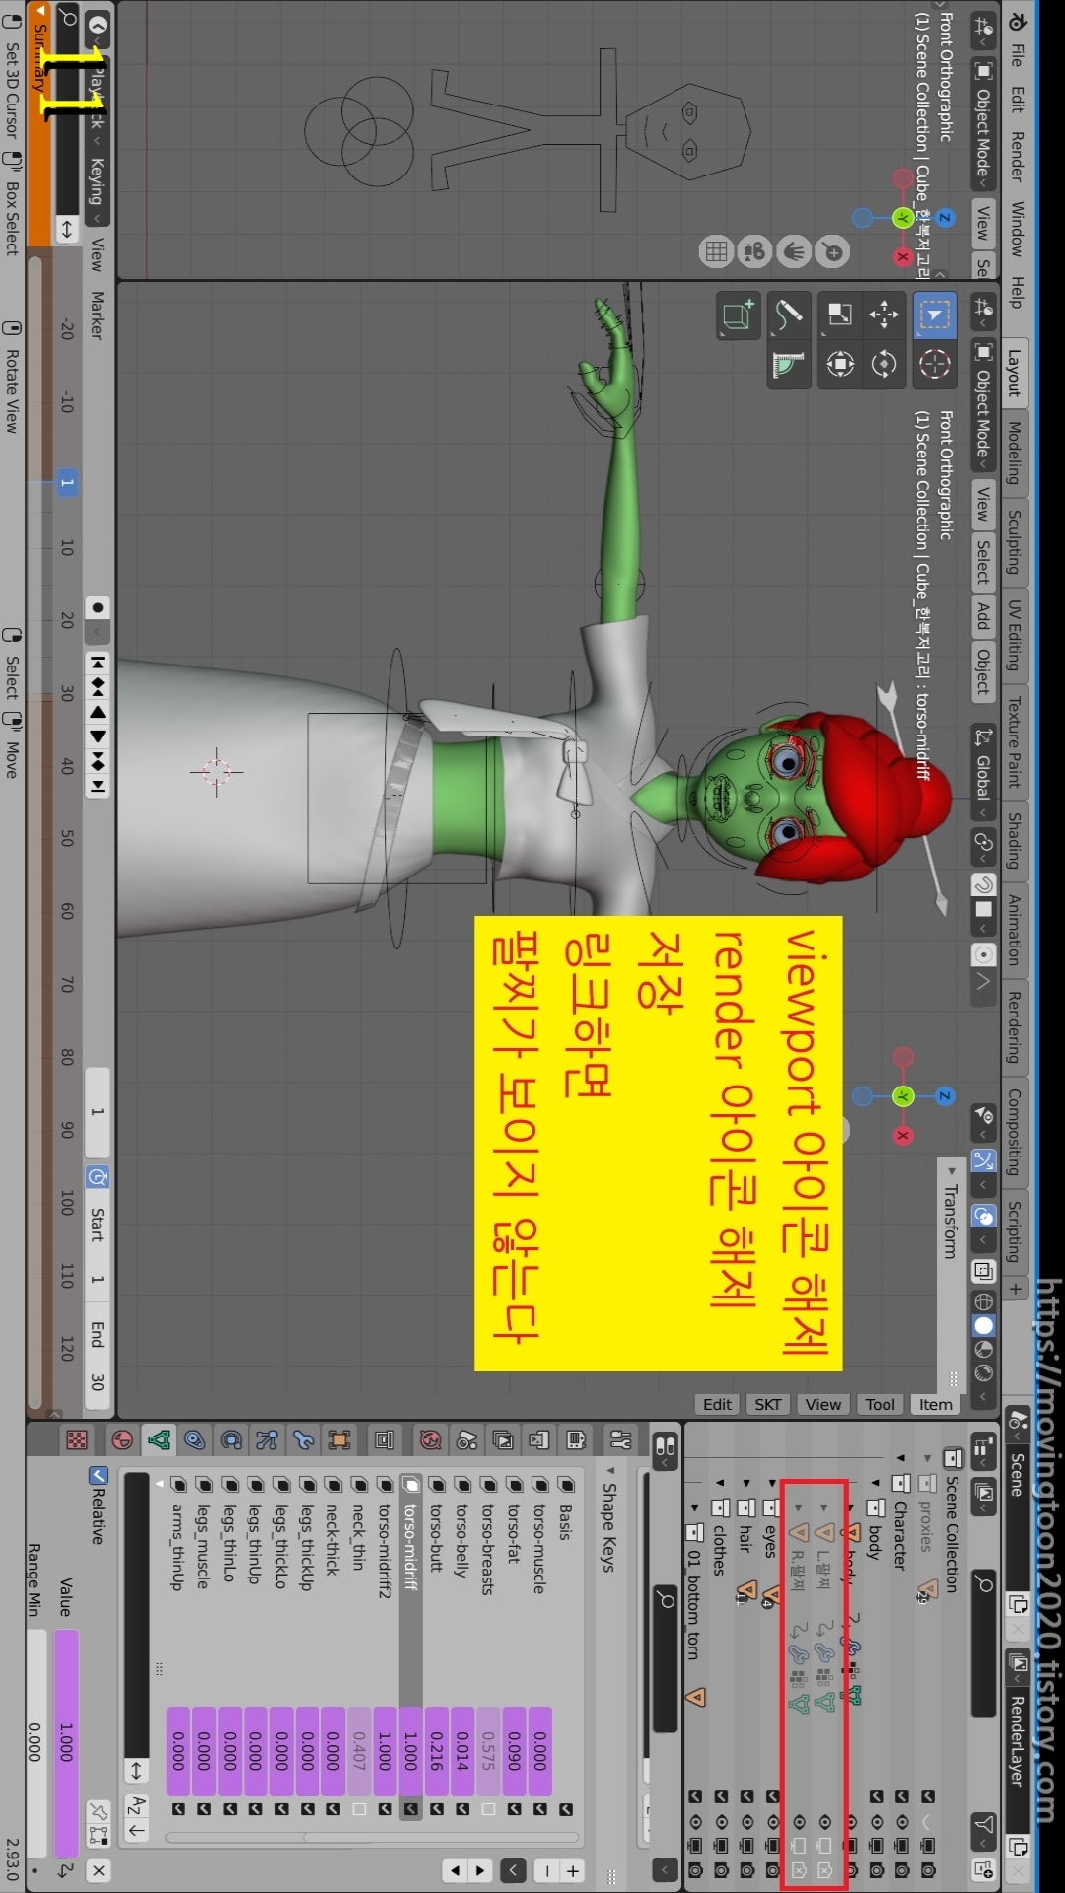Viewport: 1065px width, 1893px height.
Task: Open the Output properties tab (printer icon)
Action: coord(539,1440)
